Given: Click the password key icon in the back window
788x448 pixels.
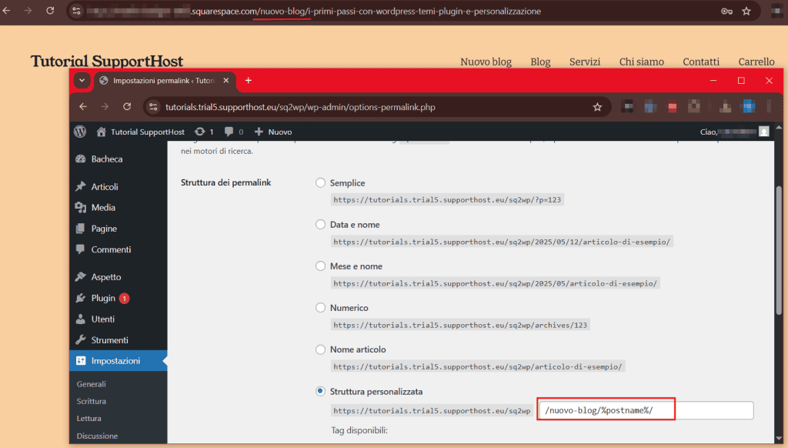Looking at the screenshot, I should 726,11.
